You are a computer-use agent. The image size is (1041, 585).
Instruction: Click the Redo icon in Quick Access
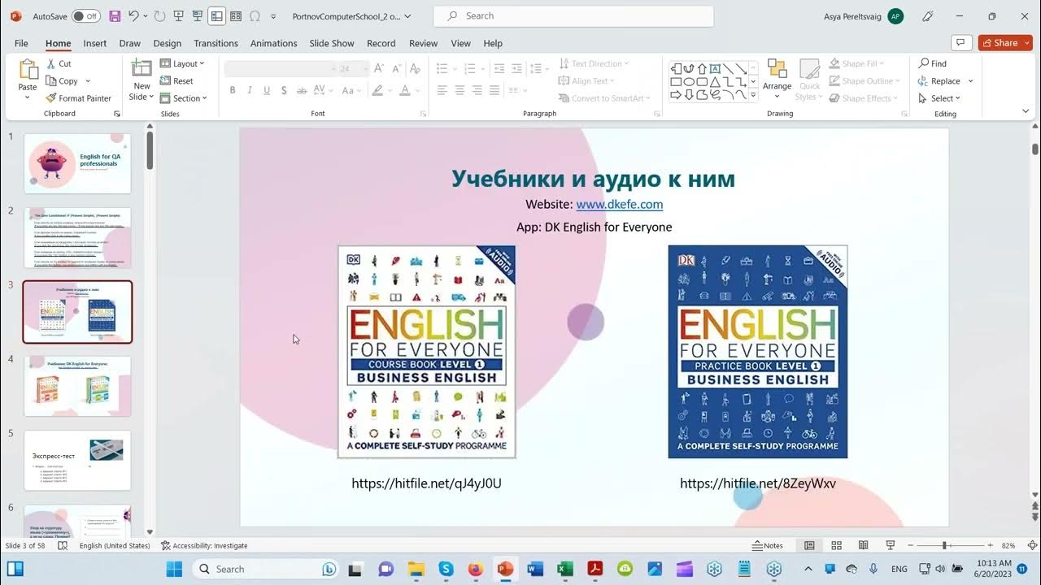tap(159, 16)
